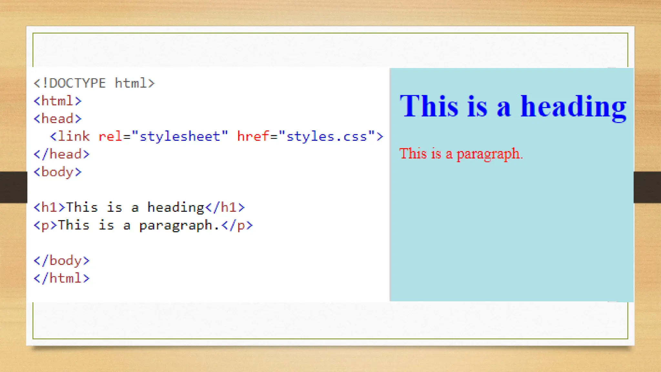Click the "styles.css" attribute value
This screenshot has height=372, width=661.
point(327,137)
